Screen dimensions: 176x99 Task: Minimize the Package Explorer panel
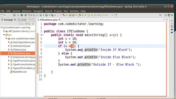(x=30, y=20)
